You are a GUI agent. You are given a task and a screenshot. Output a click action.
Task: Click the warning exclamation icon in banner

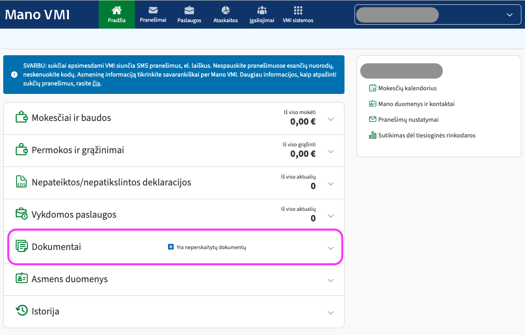[x=15, y=74]
